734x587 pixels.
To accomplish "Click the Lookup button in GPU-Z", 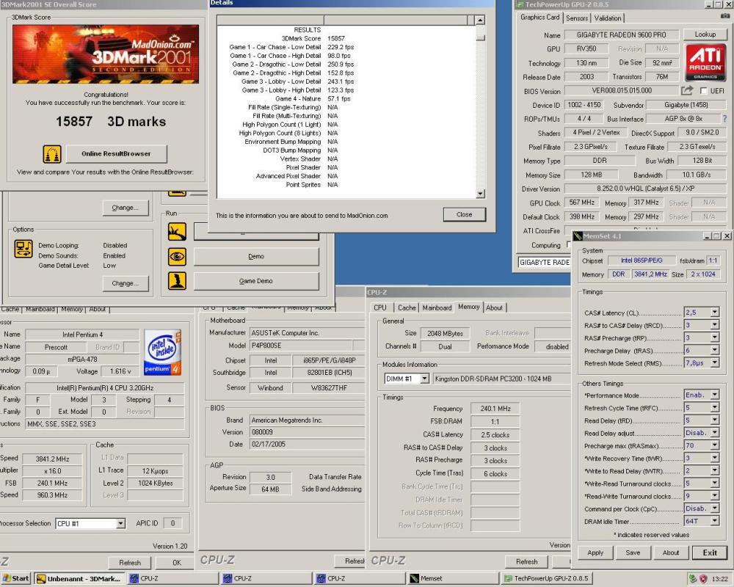I will (705, 34).
